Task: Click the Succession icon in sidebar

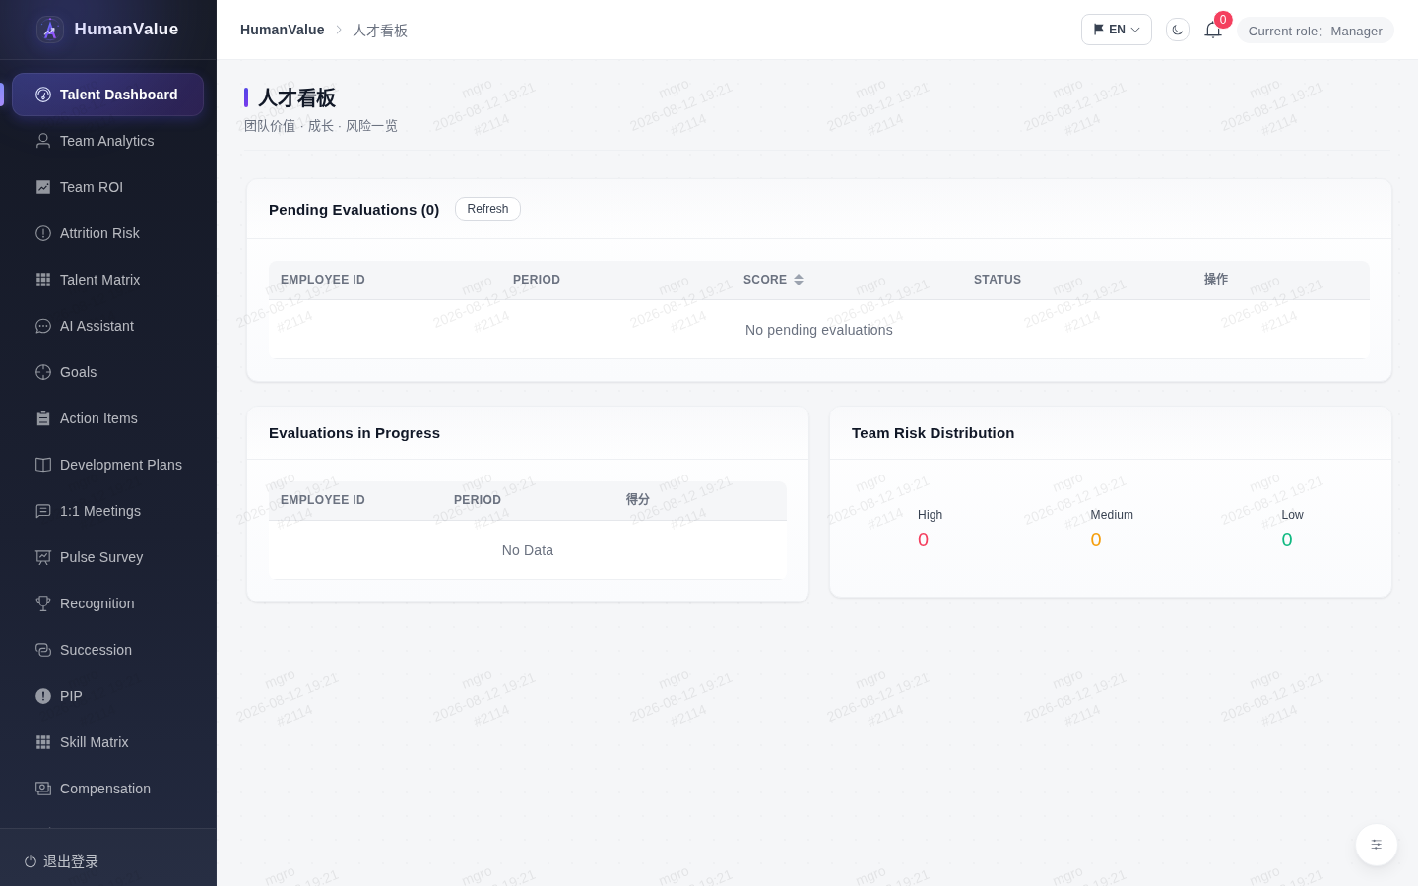Action: pos(43,650)
